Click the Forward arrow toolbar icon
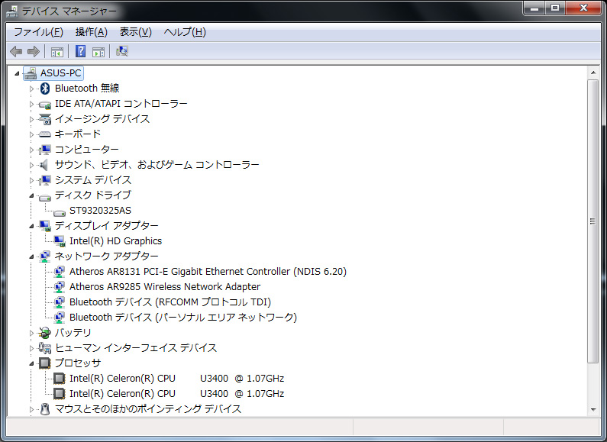 [33, 51]
